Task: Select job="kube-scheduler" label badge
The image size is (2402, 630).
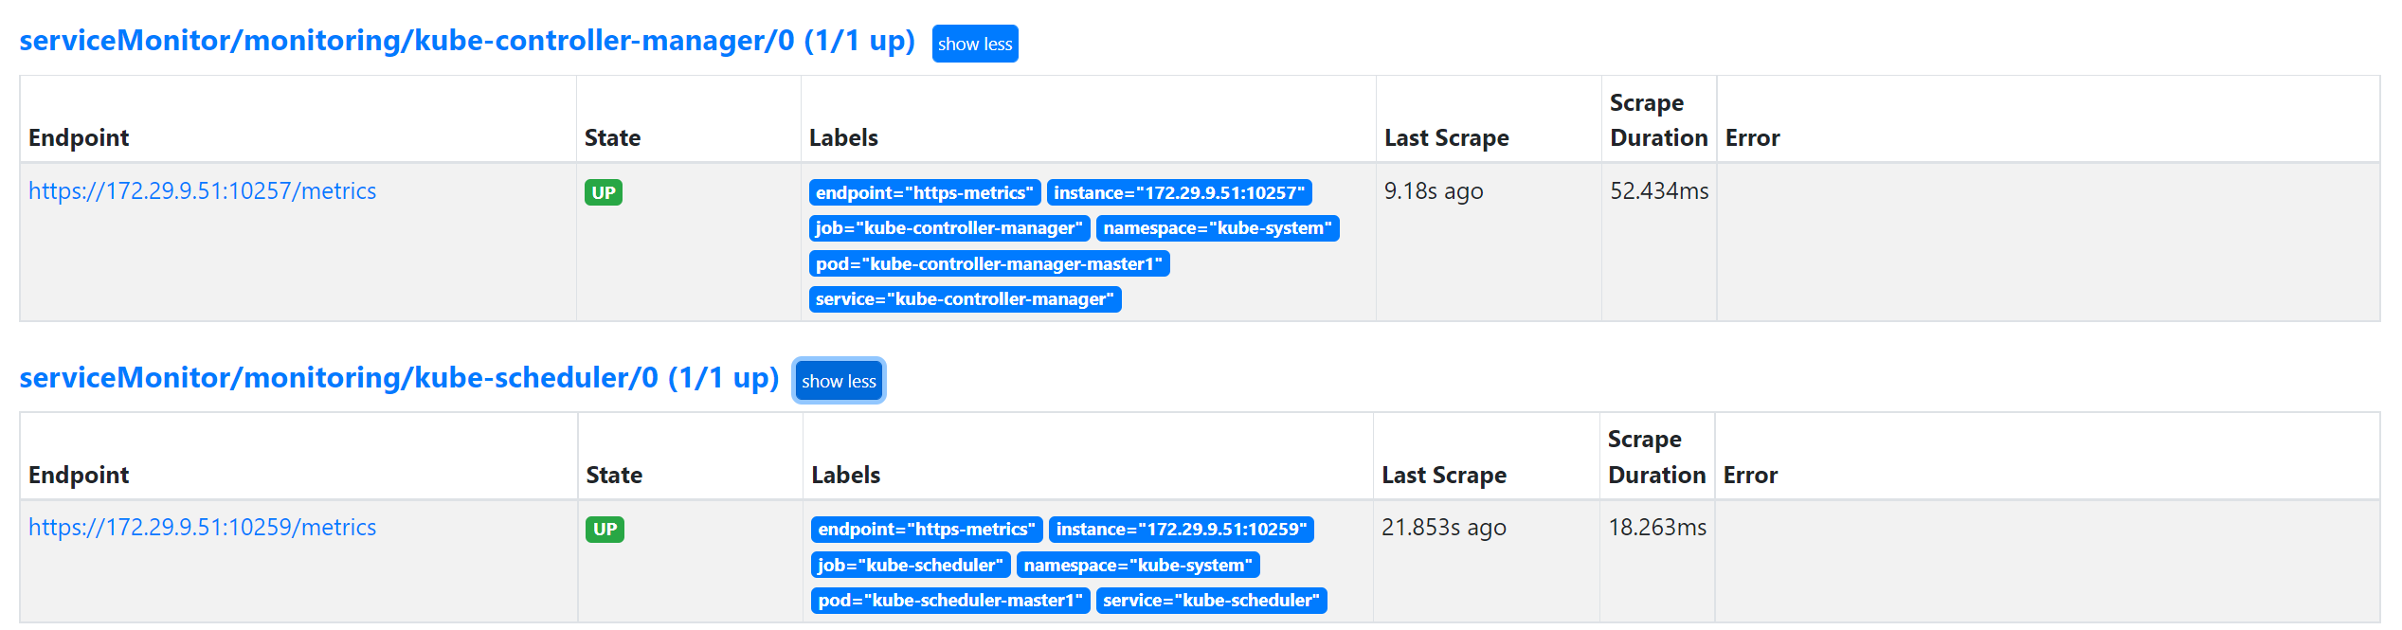Action: pyautogui.click(x=911, y=566)
